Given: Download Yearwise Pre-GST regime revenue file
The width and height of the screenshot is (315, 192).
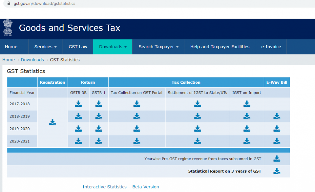Looking at the screenshot, I should coord(277,159).
